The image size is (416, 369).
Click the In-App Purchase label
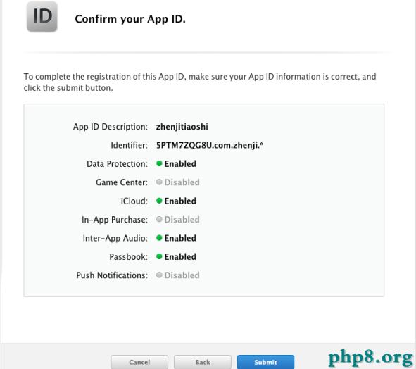115,220
